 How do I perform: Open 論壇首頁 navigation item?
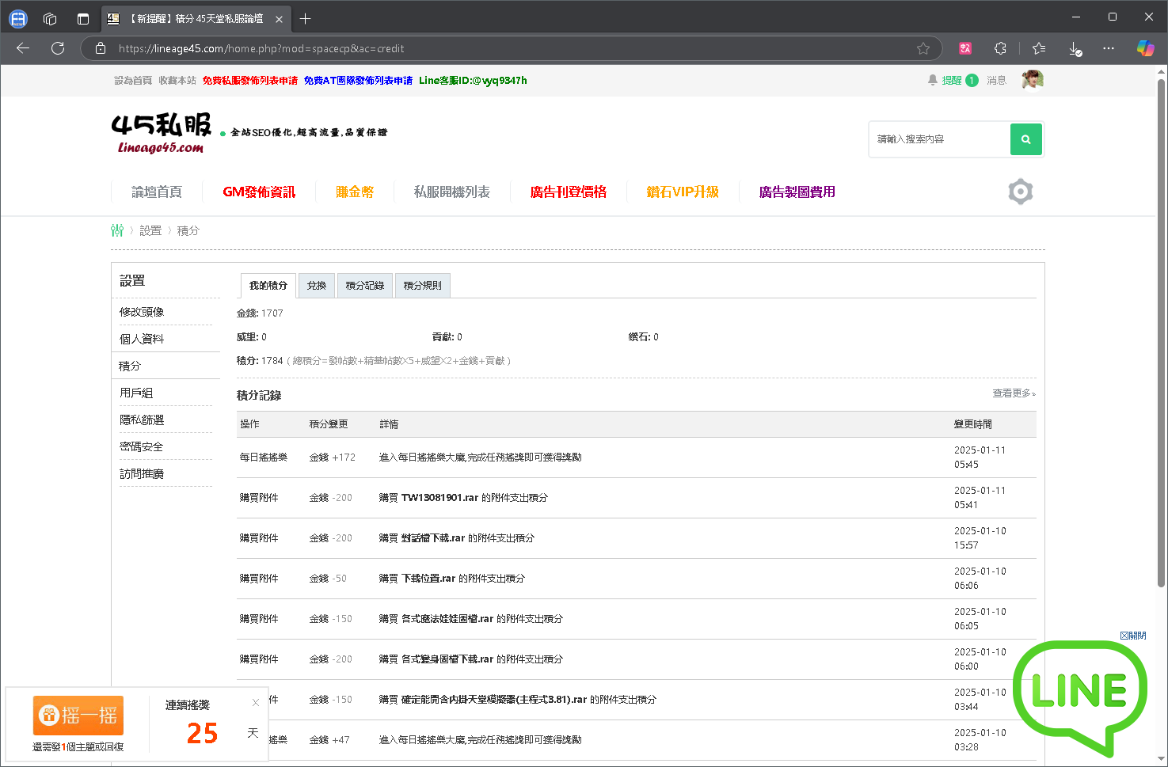(x=157, y=192)
